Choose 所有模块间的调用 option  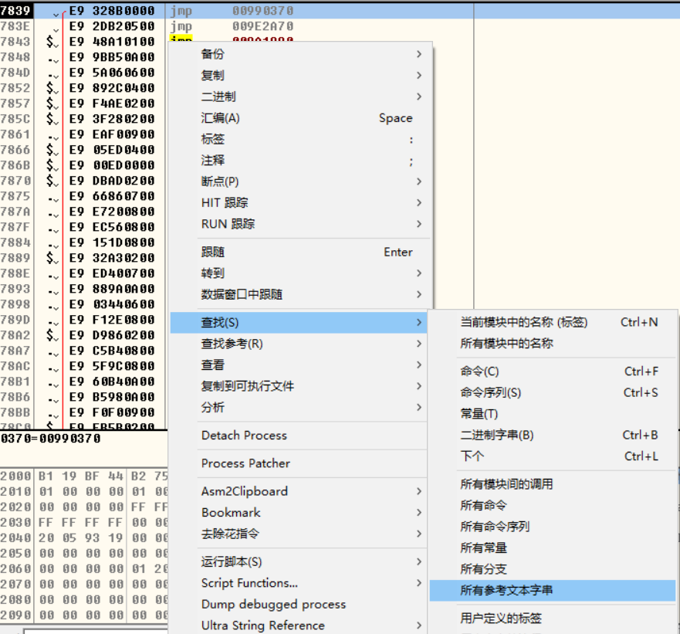[x=506, y=484]
